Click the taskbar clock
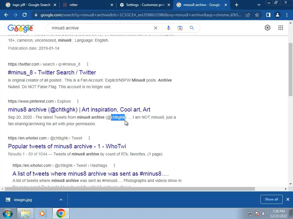The width and height of the screenshot is (293, 219). click(x=278, y=214)
